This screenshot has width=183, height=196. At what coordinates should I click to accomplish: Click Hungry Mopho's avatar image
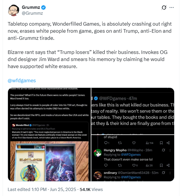[x=98, y=153]
